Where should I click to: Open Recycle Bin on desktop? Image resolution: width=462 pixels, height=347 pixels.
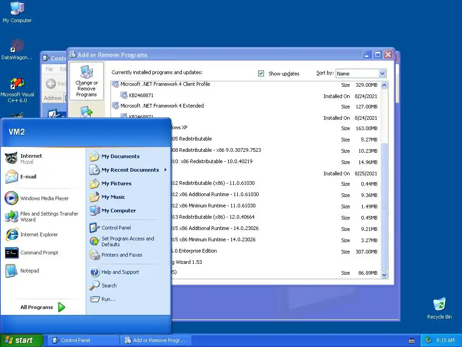coord(439,308)
